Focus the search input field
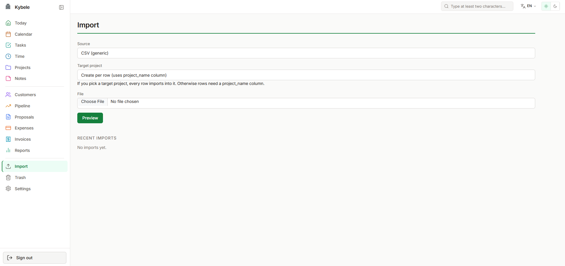 tap(478, 6)
